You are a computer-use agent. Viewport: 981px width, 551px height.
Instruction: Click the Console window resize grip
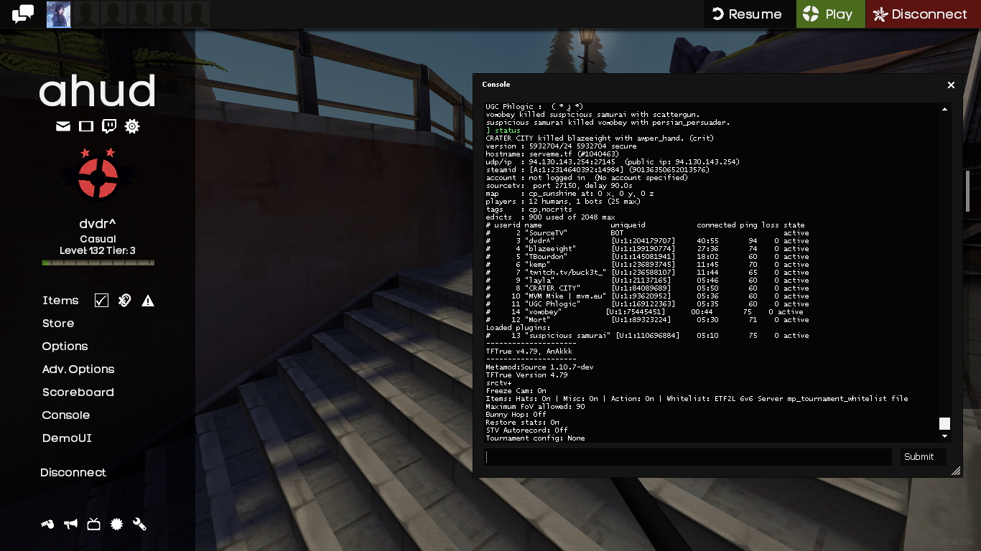pyautogui.click(x=956, y=471)
